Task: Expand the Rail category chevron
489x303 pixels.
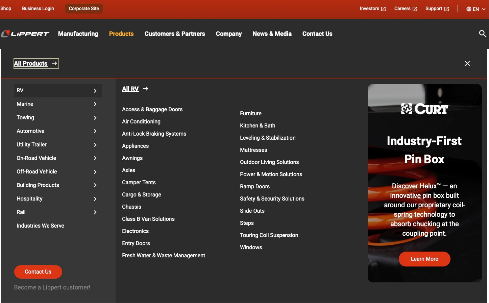Action: pos(95,212)
